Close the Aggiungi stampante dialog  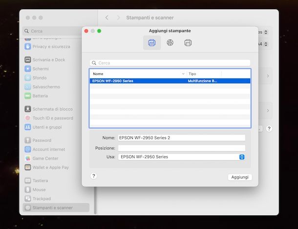click(86, 31)
